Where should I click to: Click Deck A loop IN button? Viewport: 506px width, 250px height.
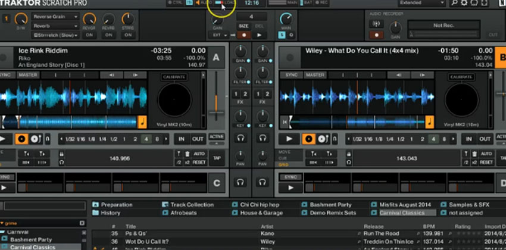pyautogui.click(x=182, y=139)
